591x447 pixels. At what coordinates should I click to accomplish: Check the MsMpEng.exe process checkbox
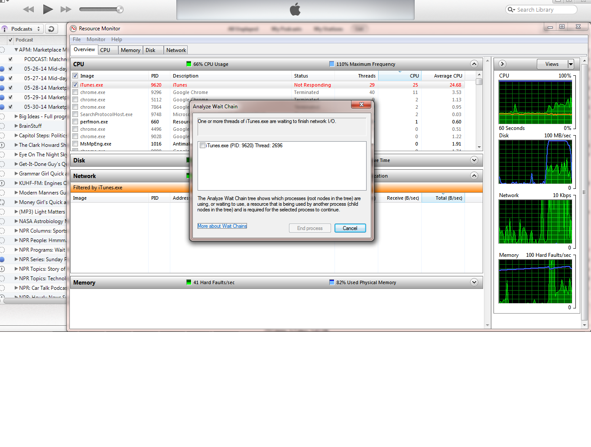75,144
